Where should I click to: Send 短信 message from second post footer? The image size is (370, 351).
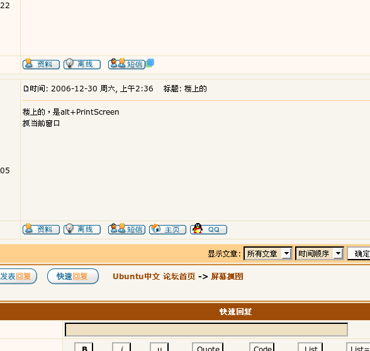pyautogui.click(x=126, y=229)
